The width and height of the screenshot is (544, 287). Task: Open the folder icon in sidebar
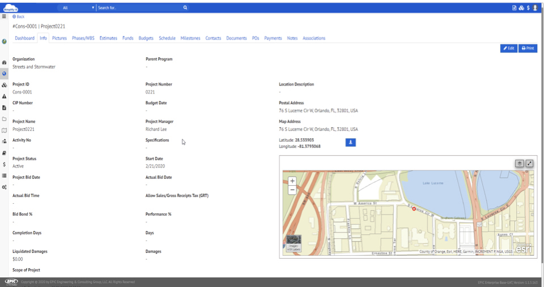pos(4,119)
